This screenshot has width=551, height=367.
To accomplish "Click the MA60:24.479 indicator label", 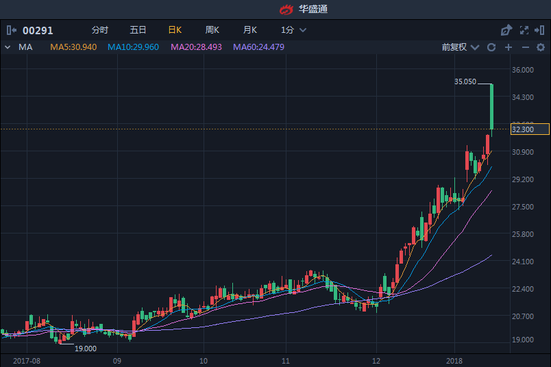I will (x=258, y=47).
